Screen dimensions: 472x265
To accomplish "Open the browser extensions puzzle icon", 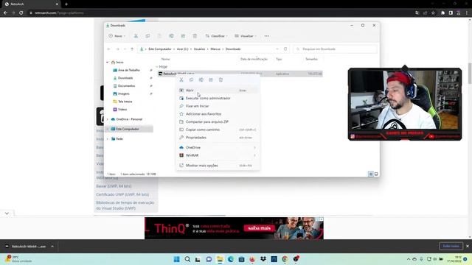I will pyautogui.click(x=442, y=13).
